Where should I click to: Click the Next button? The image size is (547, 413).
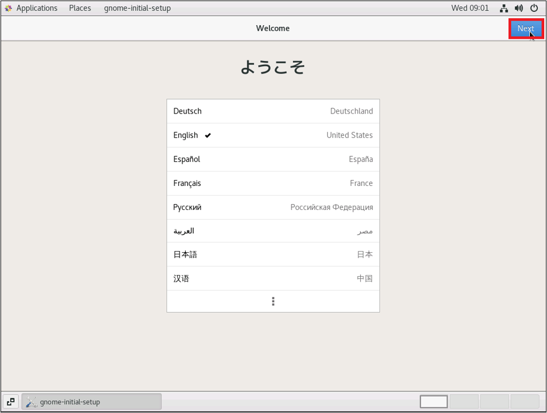coord(525,29)
